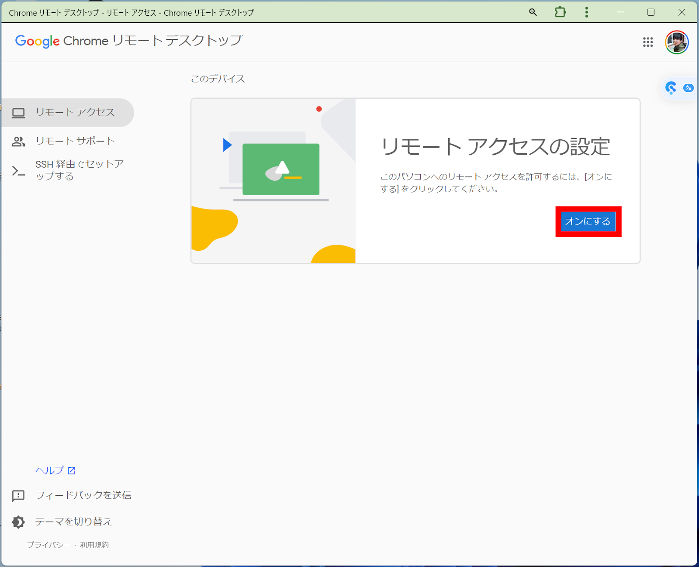The height and width of the screenshot is (567, 699).
Task: Click the external link icon next to ヘルプ
Action: point(72,470)
